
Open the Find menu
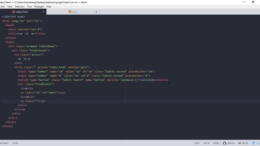29,6
